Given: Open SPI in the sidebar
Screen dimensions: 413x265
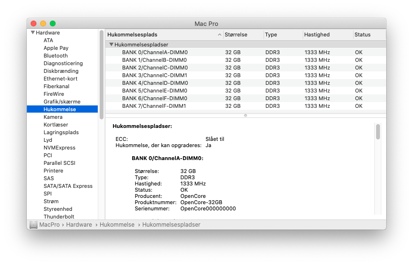Looking at the screenshot, I should pos(48,194).
